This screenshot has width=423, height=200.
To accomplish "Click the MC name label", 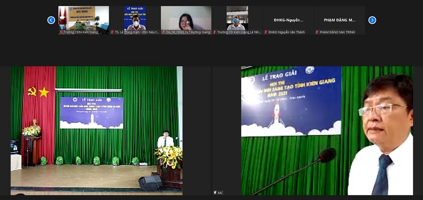I will [x=220, y=193].
